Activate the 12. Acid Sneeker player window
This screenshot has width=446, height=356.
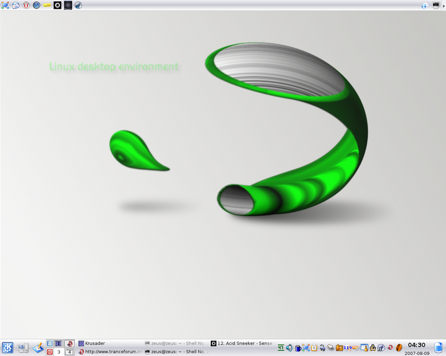pyautogui.click(x=242, y=343)
